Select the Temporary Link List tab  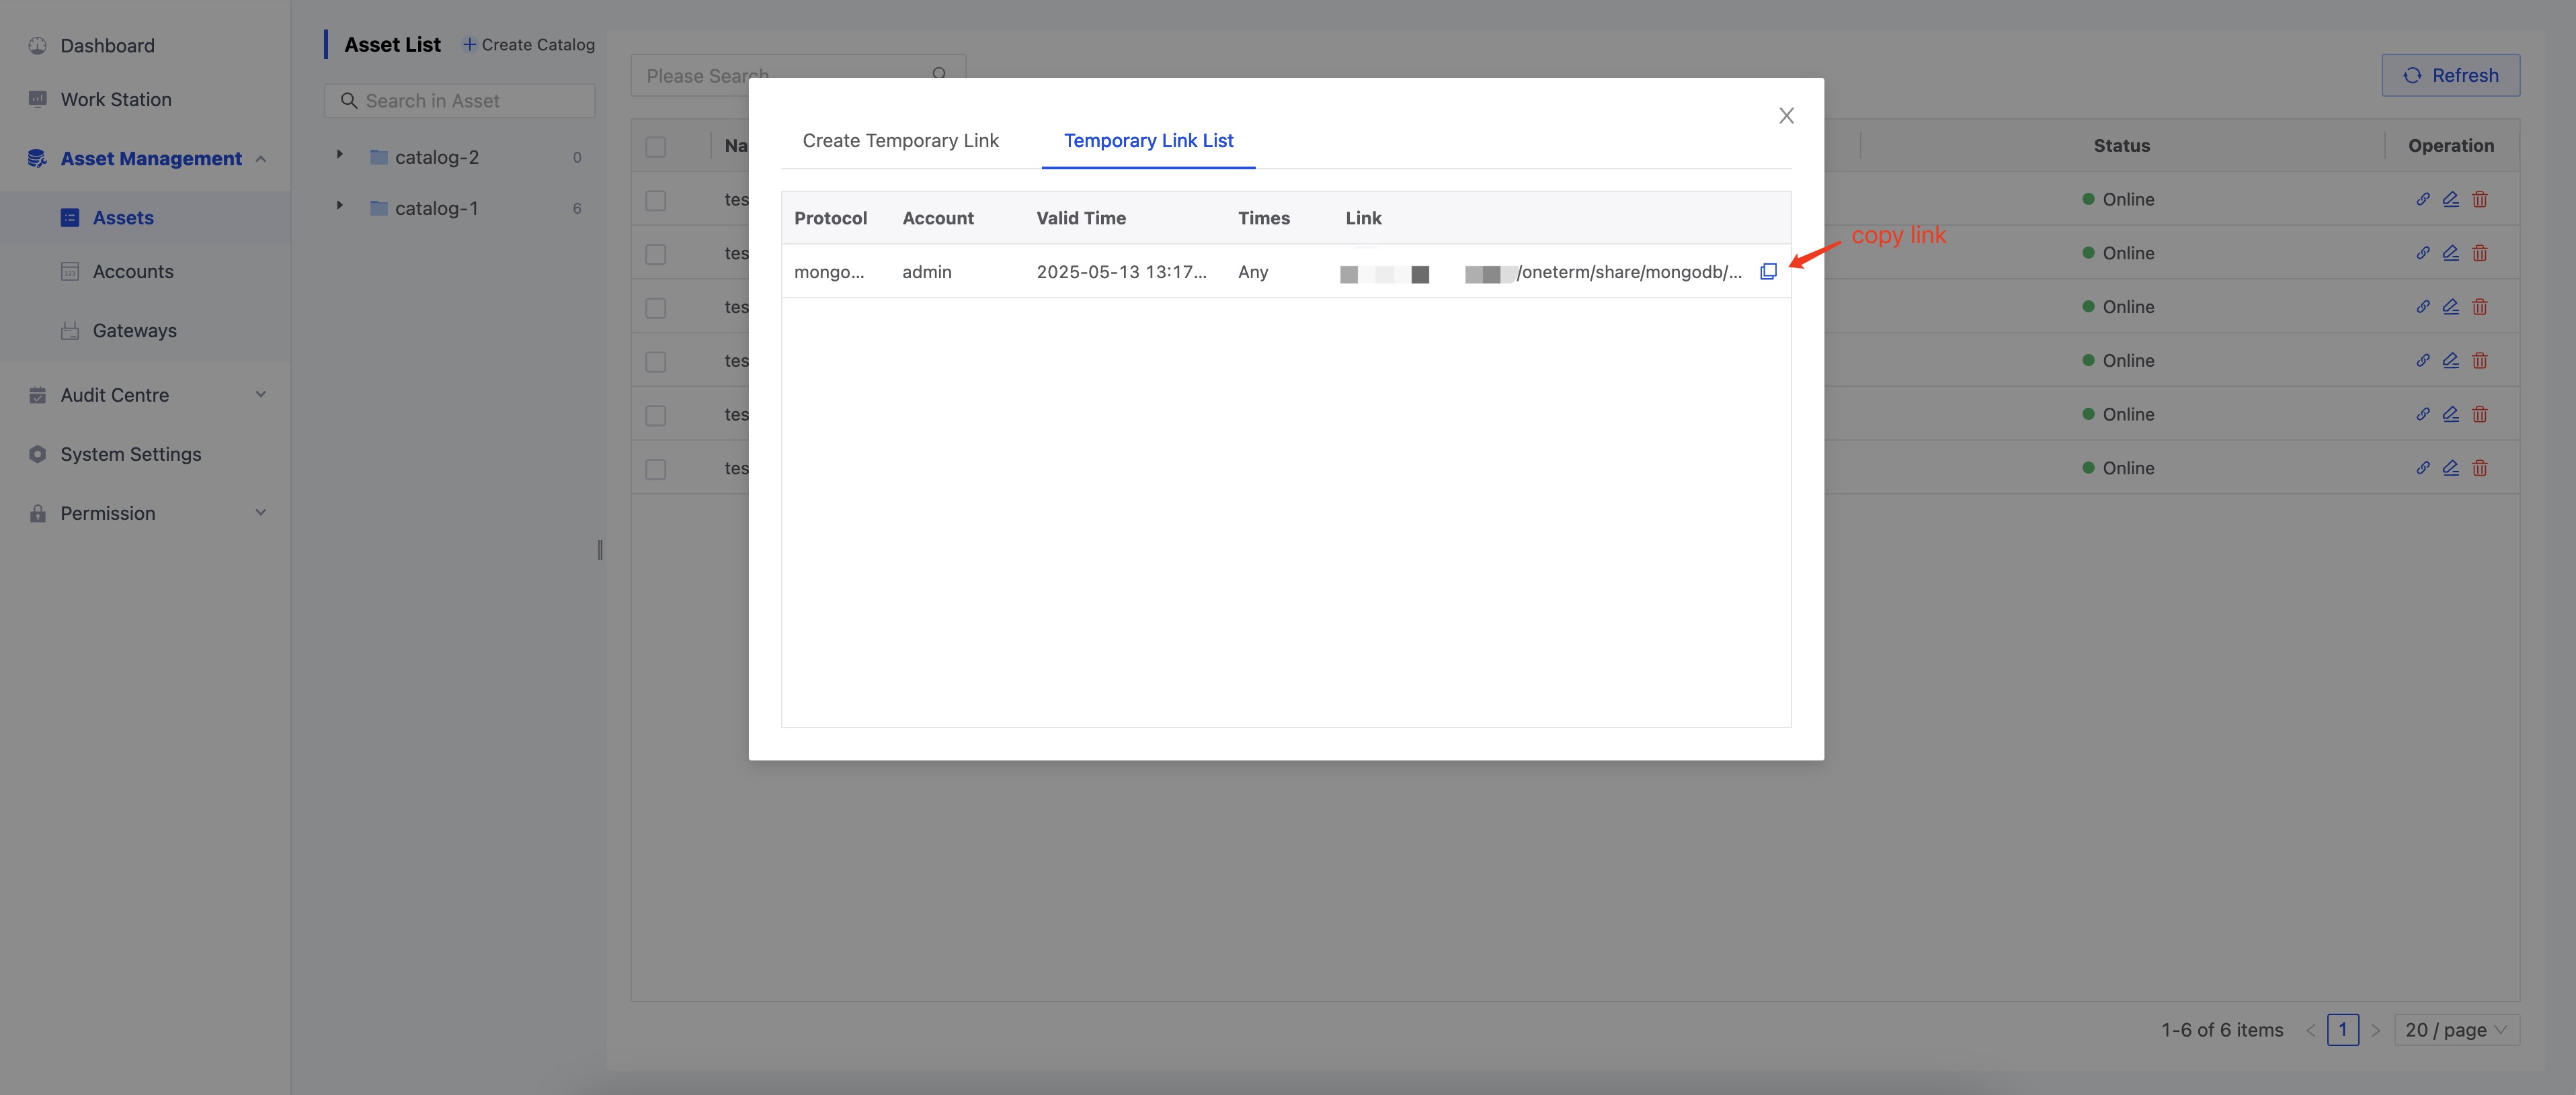[x=1148, y=141]
